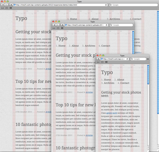Click the front window vertical scrollbar thumb
Image resolution: width=159 pixels, height=152 pixels.
pyautogui.click(x=148, y=74)
